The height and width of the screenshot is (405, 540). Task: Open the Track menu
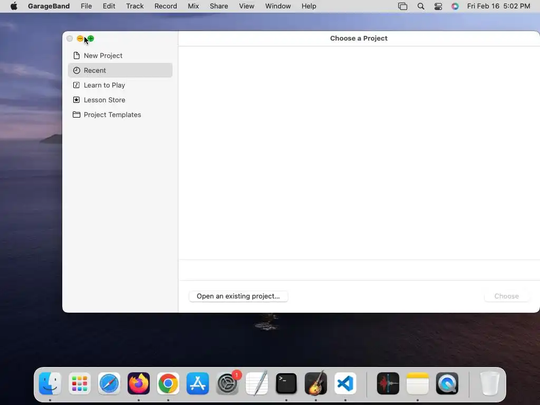[134, 6]
